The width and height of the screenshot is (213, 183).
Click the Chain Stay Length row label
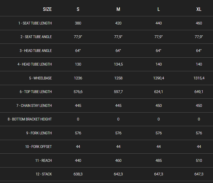34,106
